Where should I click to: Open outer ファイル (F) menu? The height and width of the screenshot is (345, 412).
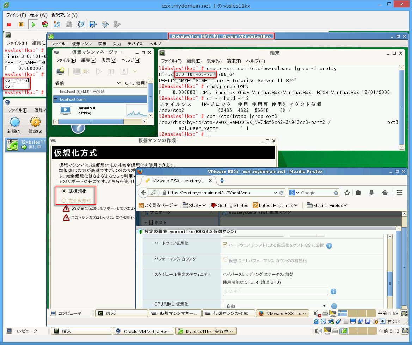pyautogui.click(x=16, y=15)
